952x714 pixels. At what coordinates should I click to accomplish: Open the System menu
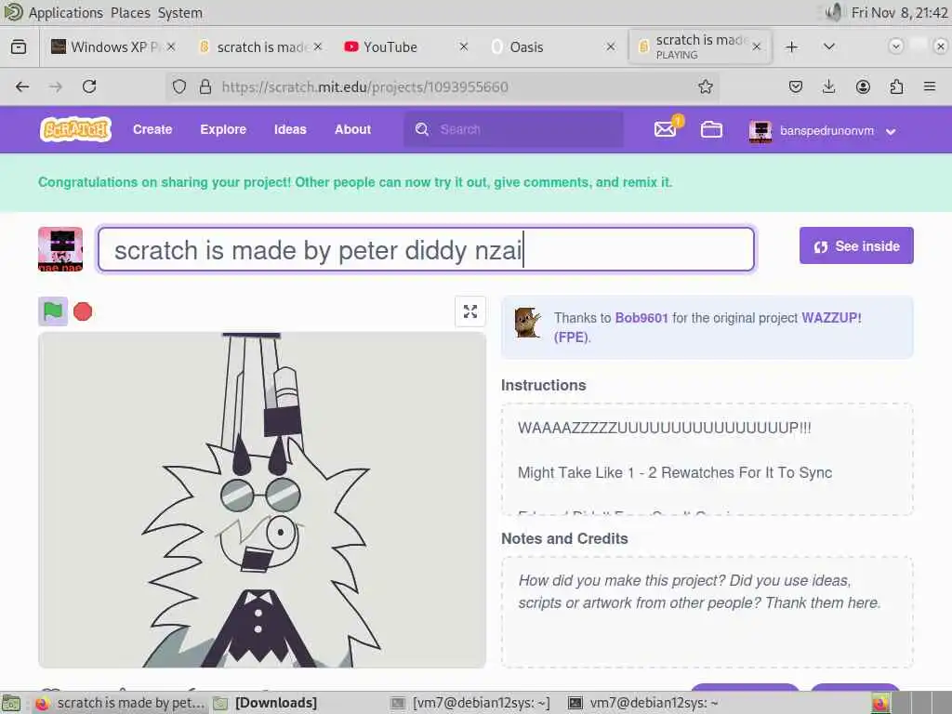(180, 13)
